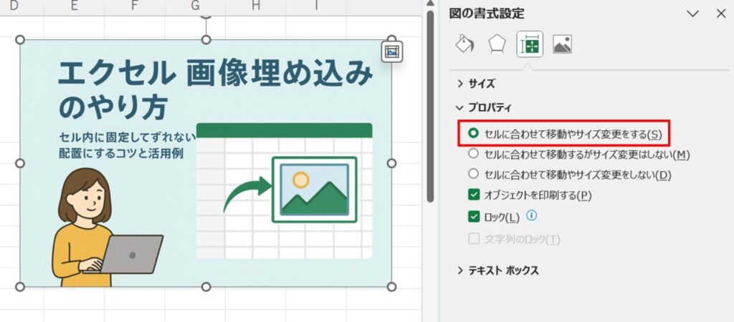Collapse the プロパティ section
The image size is (734, 322).
484,108
